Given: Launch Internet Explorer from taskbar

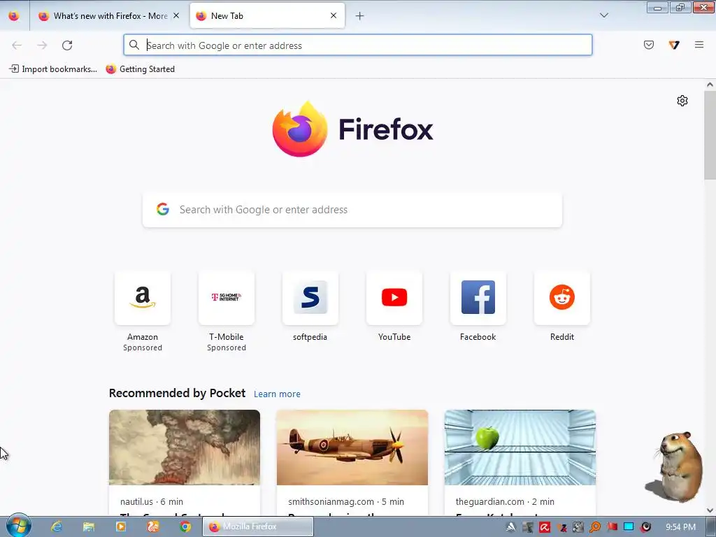Looking at the screenshot, I should [57, 527].
